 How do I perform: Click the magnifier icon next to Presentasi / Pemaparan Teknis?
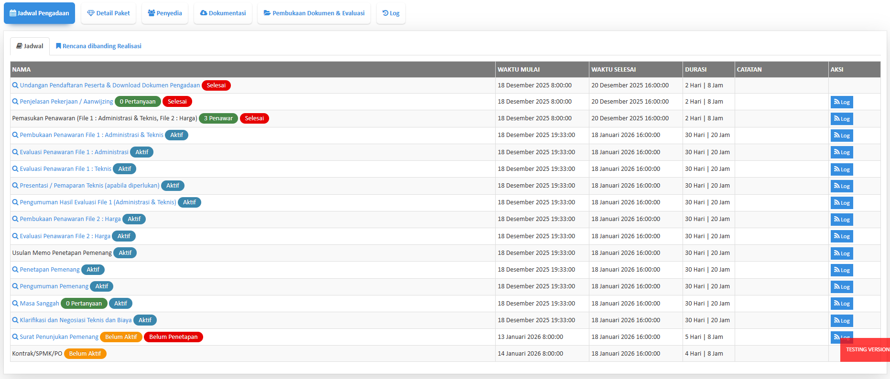(15, 186)
